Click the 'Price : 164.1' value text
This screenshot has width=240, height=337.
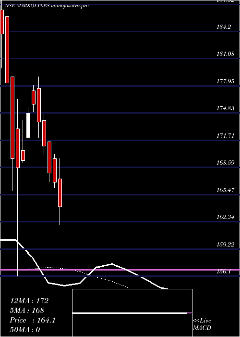(x=33, y=320)
